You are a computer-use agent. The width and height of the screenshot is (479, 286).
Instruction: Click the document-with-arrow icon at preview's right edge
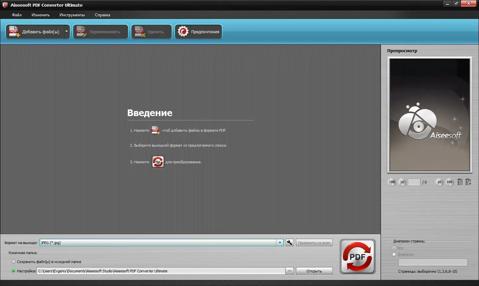click(x=469, y=182)
